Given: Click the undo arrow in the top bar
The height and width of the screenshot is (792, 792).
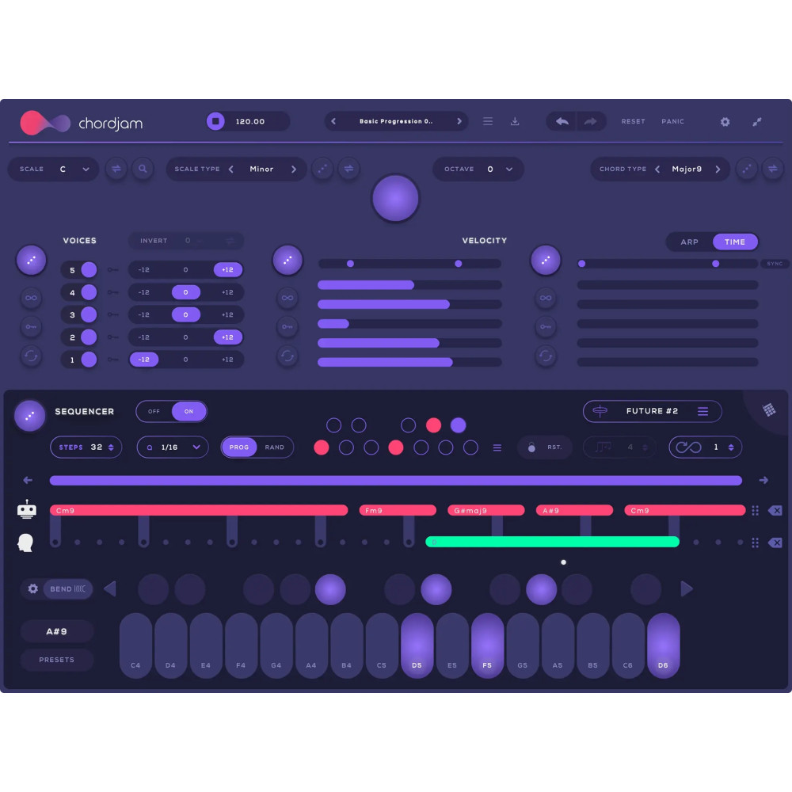Looking at the screenshot, I should 562,121.
